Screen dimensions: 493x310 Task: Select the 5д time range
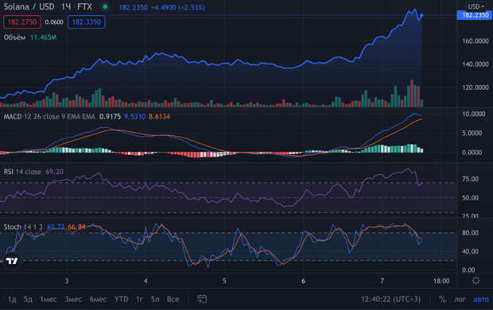[x=28, y=300]
